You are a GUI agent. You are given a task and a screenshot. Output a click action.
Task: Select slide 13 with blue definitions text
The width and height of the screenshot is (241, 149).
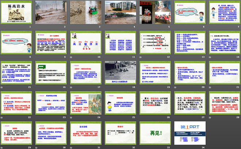190,43
